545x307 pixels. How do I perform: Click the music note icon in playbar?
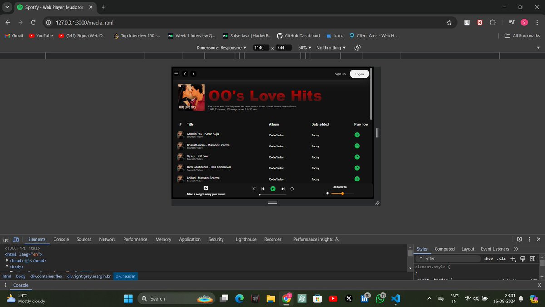pyautogui.click(x=206, y=188)
